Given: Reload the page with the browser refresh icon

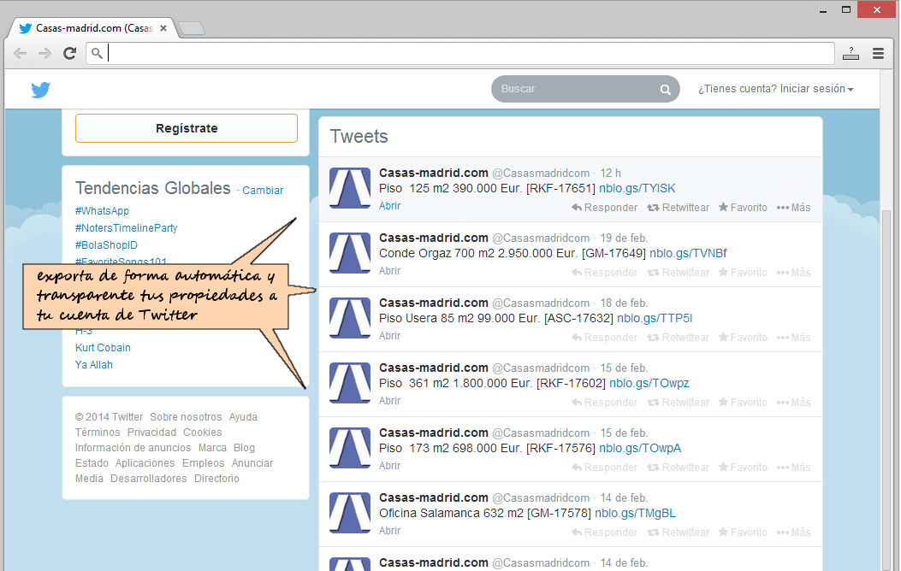Looking at the screenshot, I should tap(70, 54).
